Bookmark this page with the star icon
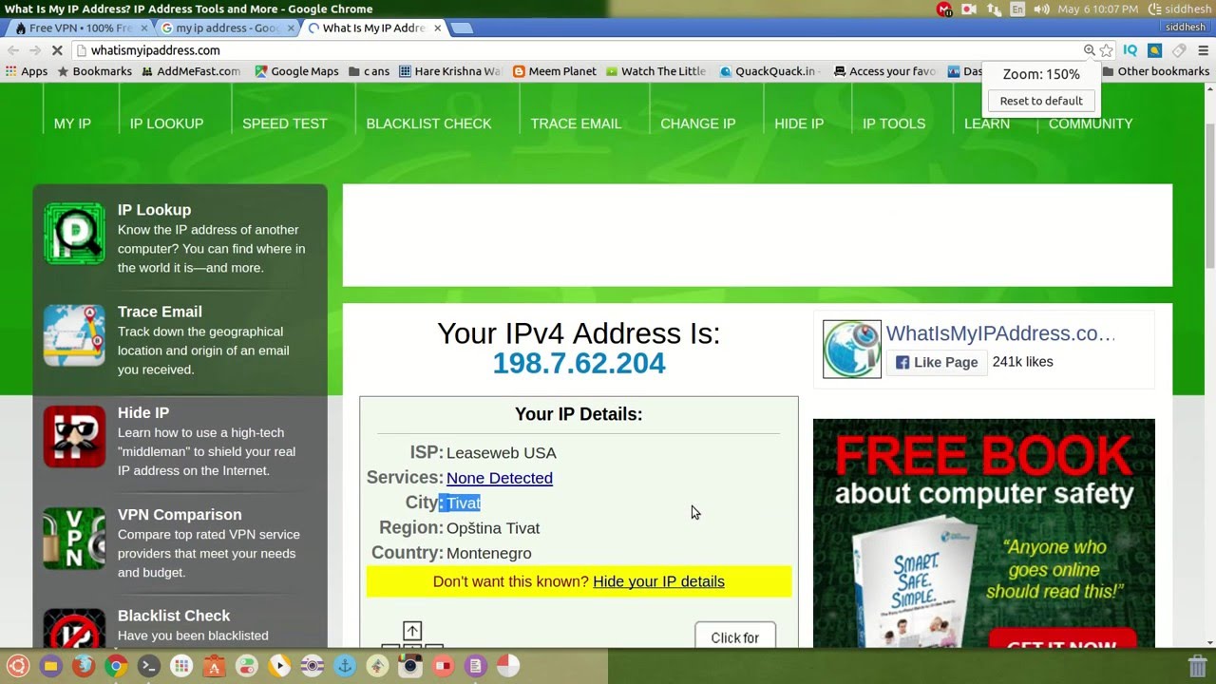This screenshot has height=684, width=1216. [1106, 50]
